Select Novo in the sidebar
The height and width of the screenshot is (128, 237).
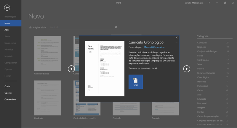click(11, 23)
